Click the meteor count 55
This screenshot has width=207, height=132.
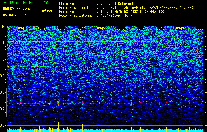pyautogui.click(x=48, y=15)
